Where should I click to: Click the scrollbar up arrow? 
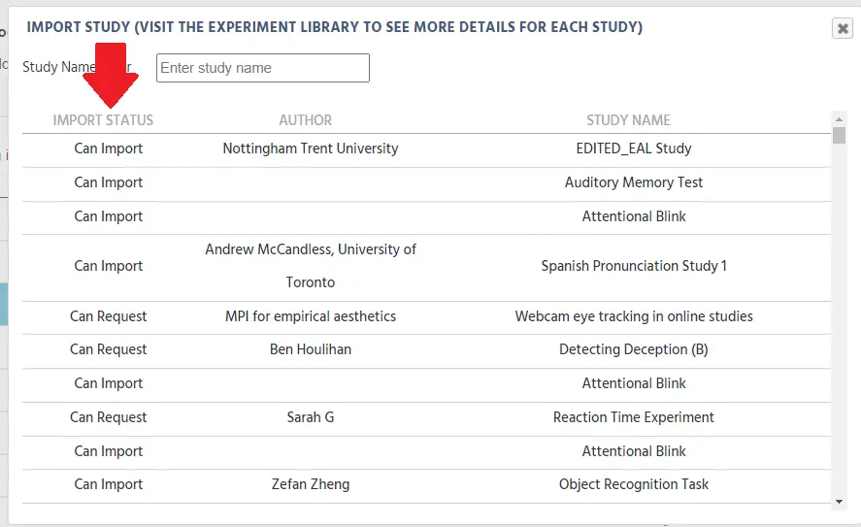839,118
